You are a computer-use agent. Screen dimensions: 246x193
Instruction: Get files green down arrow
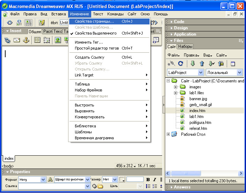[193, 64]
